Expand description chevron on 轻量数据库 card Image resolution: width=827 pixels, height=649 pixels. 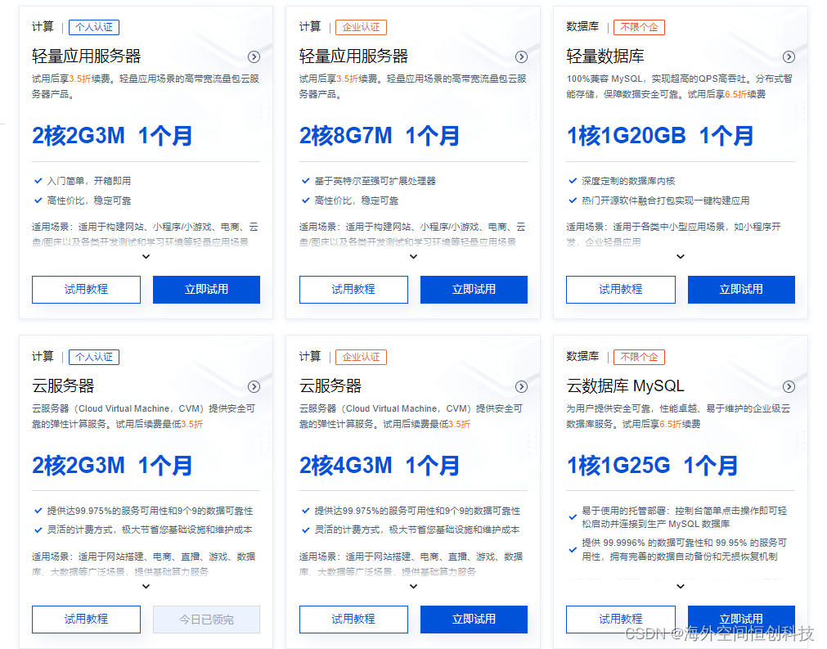(x=681, y=256)
